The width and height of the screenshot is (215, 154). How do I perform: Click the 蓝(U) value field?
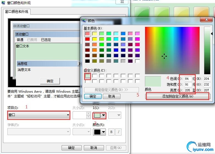pyautogui.click(x=207, y=90)
